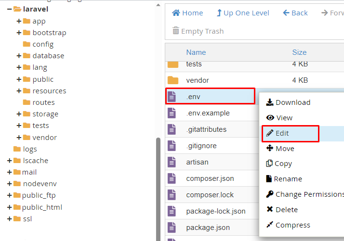Expand the nodevenv folder node
This screenshot has width=344, height=241.
(9, 184)
